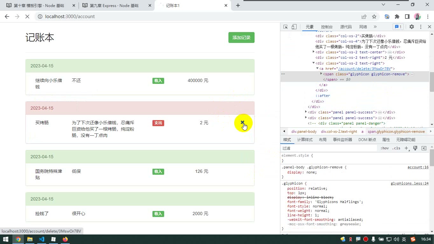The height and width of the screenshot is (244, 434).
Task: Go back with the browser back arrow
Action: tap(7, 17)
